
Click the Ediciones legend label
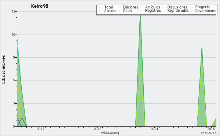click(x=131, y=7)
